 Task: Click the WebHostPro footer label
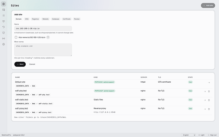point(6,135)
